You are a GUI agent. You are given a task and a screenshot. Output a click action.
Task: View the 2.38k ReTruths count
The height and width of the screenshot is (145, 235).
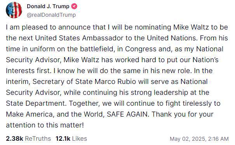(x=14, y=139)
